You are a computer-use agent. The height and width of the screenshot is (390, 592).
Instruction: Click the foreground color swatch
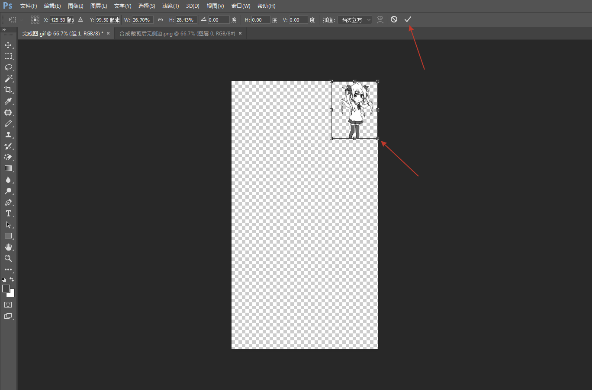point(6,289)
